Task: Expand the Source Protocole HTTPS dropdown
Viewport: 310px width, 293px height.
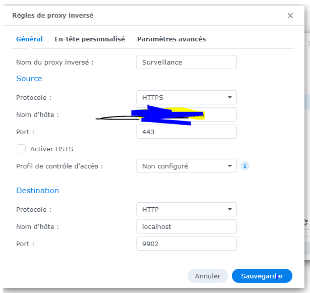Action: 186,97
